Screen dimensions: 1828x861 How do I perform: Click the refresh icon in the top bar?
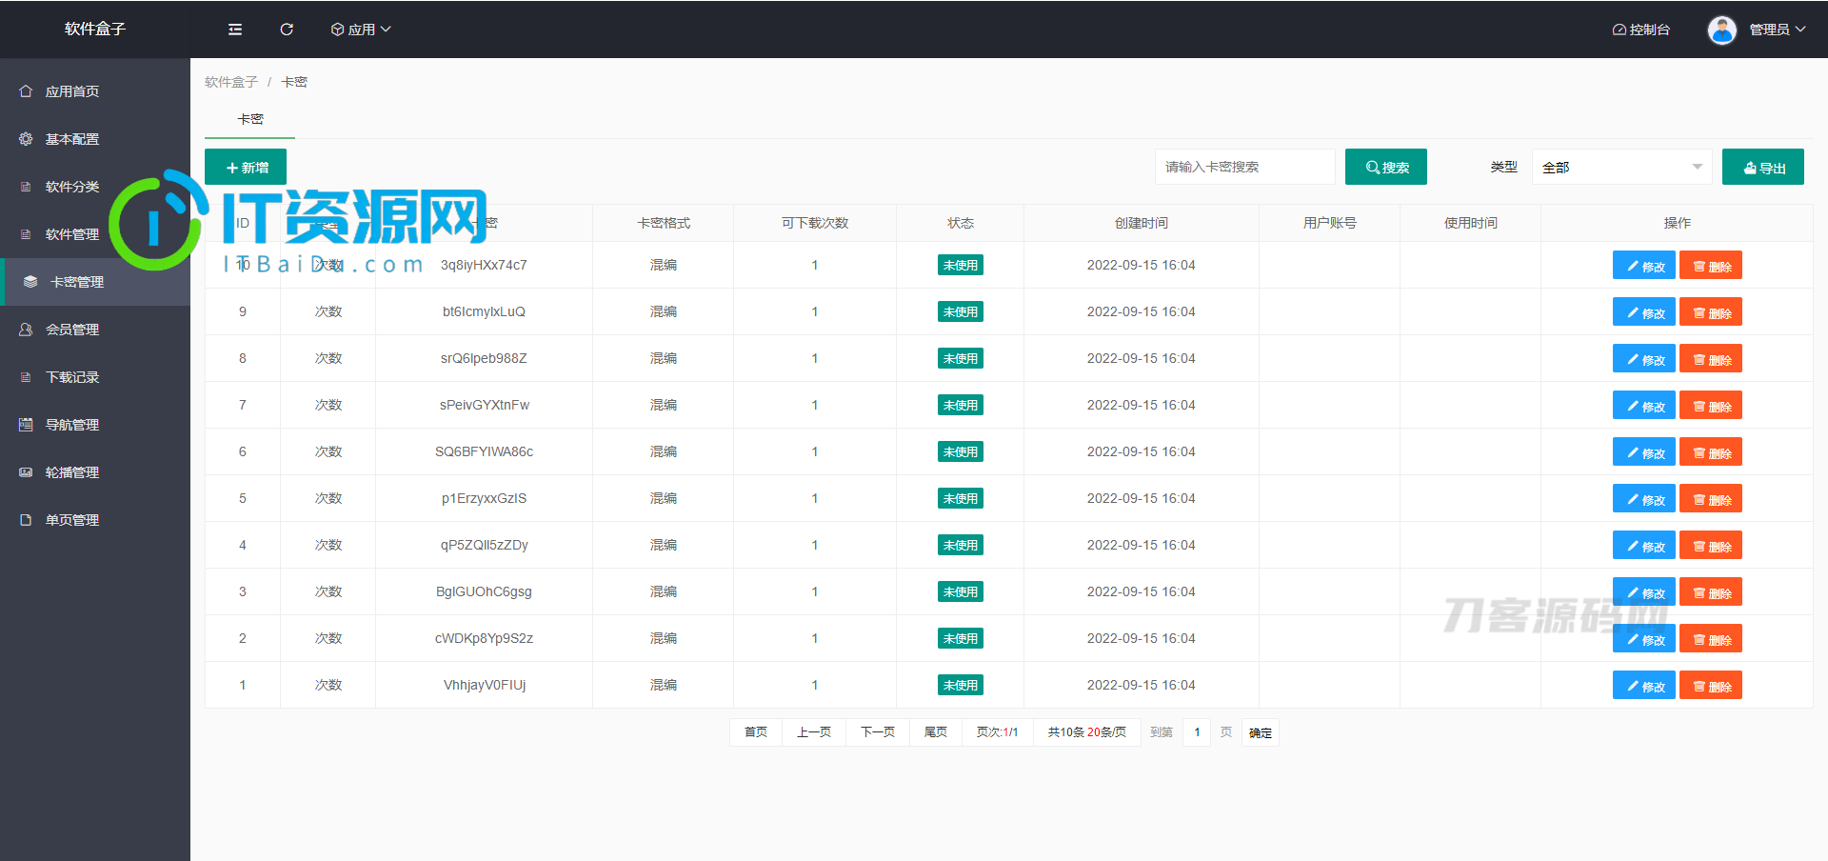pyautogui.click(x=287, y=30)
